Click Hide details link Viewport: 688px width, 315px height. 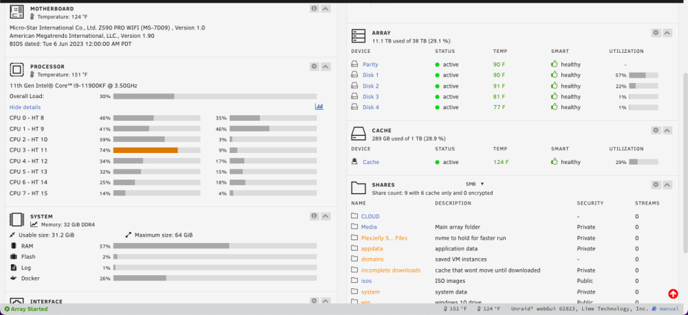25,107
